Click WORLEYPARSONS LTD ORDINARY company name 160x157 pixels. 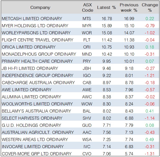(36, 33)
